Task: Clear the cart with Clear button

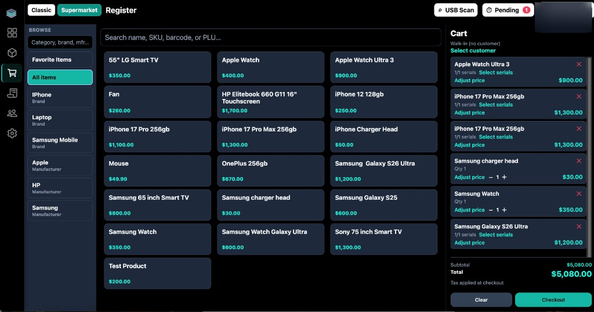Action: (481, 300)
